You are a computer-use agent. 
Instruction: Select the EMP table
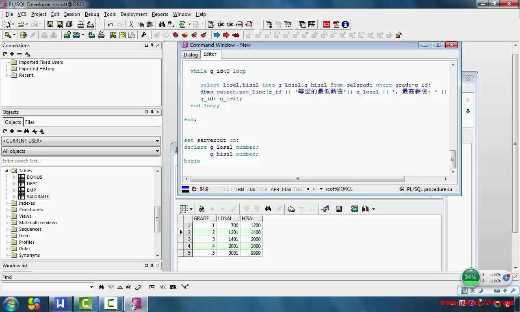[31, 190]
